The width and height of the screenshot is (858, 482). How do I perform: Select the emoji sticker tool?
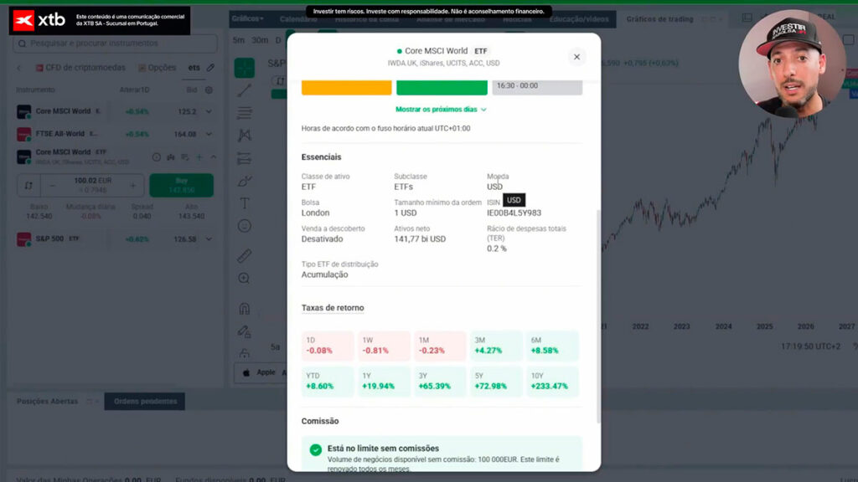(244, 226)
